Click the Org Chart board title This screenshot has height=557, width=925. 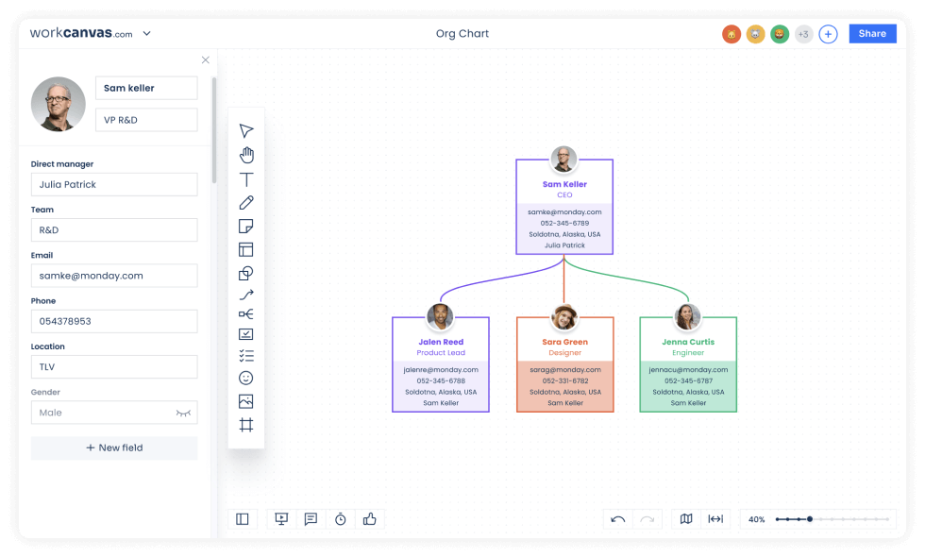(x=462, y=34)
